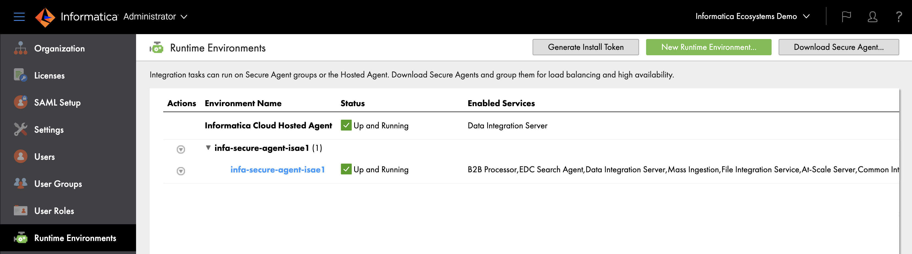This screenshot has height=254, width=912.
Task: Select the User Groups icon
Action: pos(20,183)
